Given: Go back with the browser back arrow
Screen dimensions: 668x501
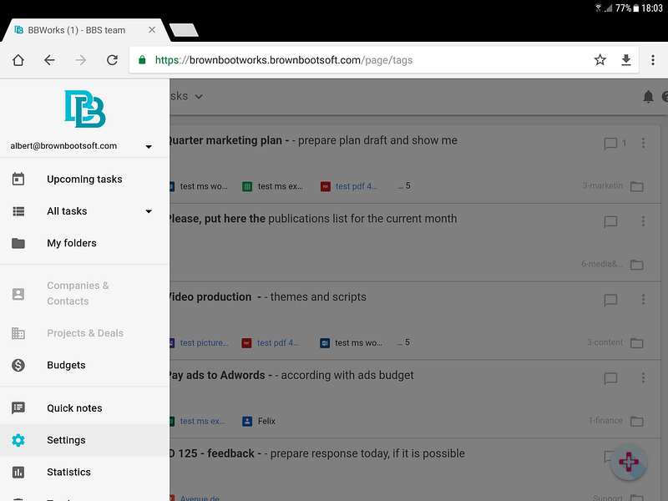Looking at the screenshot, I should (x=49, y=60).
